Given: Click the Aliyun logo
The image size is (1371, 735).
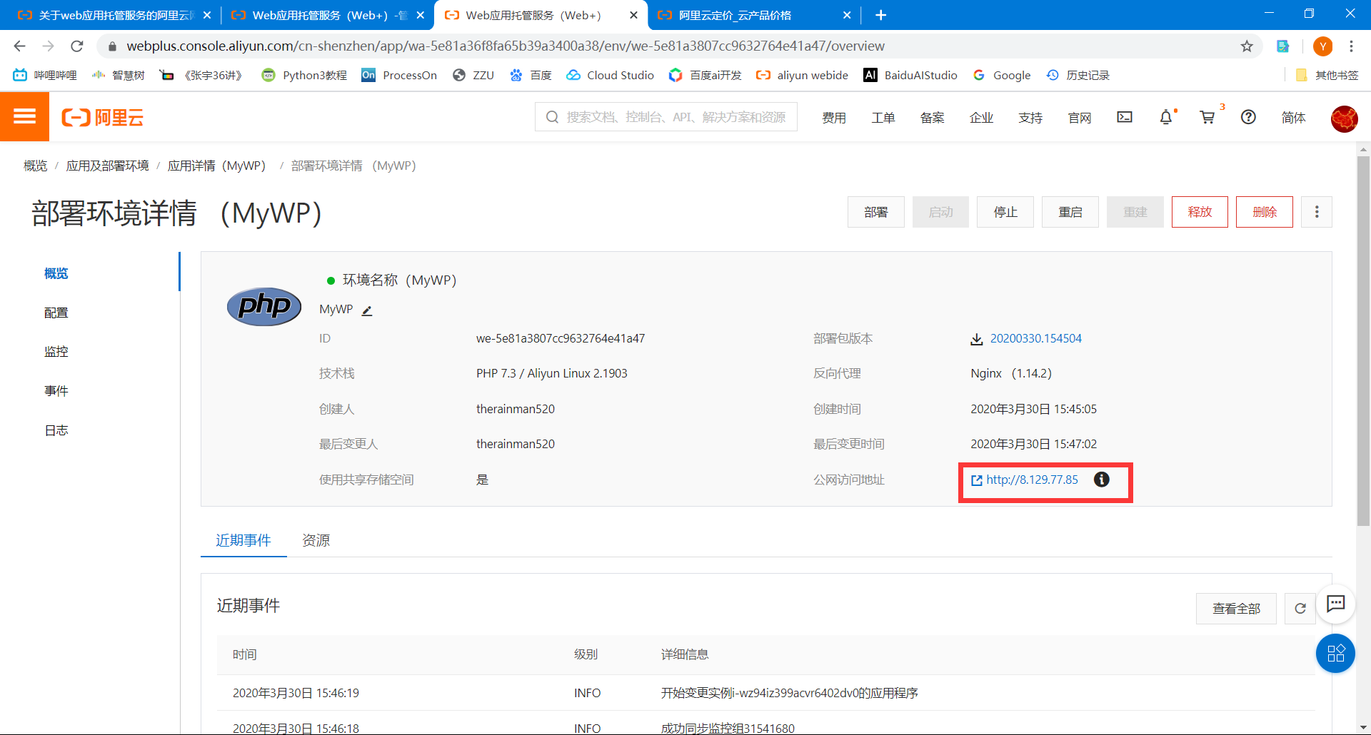Looking at the screenshot, I should [102, 118].
